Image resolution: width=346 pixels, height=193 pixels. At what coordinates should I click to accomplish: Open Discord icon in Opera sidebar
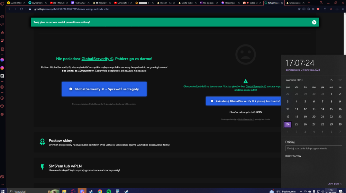pos(2,76)
